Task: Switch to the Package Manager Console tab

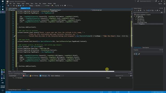Action: (x=15, y=90)
